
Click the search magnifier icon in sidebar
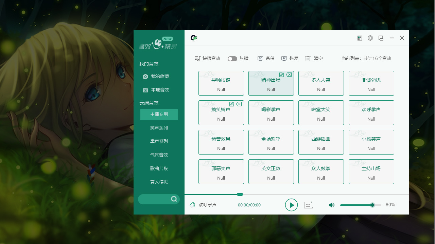pyautogui.click(x=174, y=199)
